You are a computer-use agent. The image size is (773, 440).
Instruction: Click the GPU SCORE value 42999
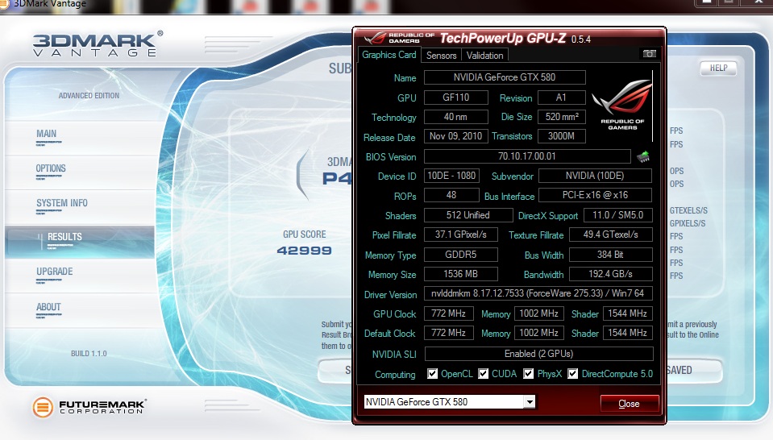click(x=304, y=251)
